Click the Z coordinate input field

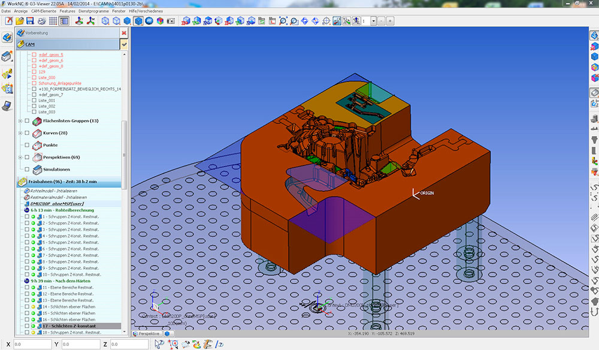click(x=129, y=344)
